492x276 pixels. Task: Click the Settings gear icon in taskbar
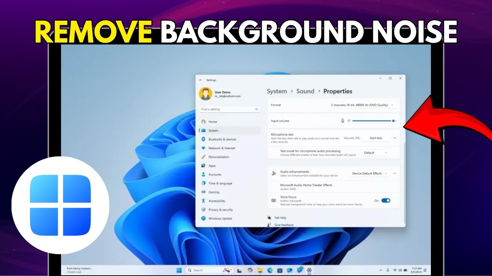coord(309,270)
